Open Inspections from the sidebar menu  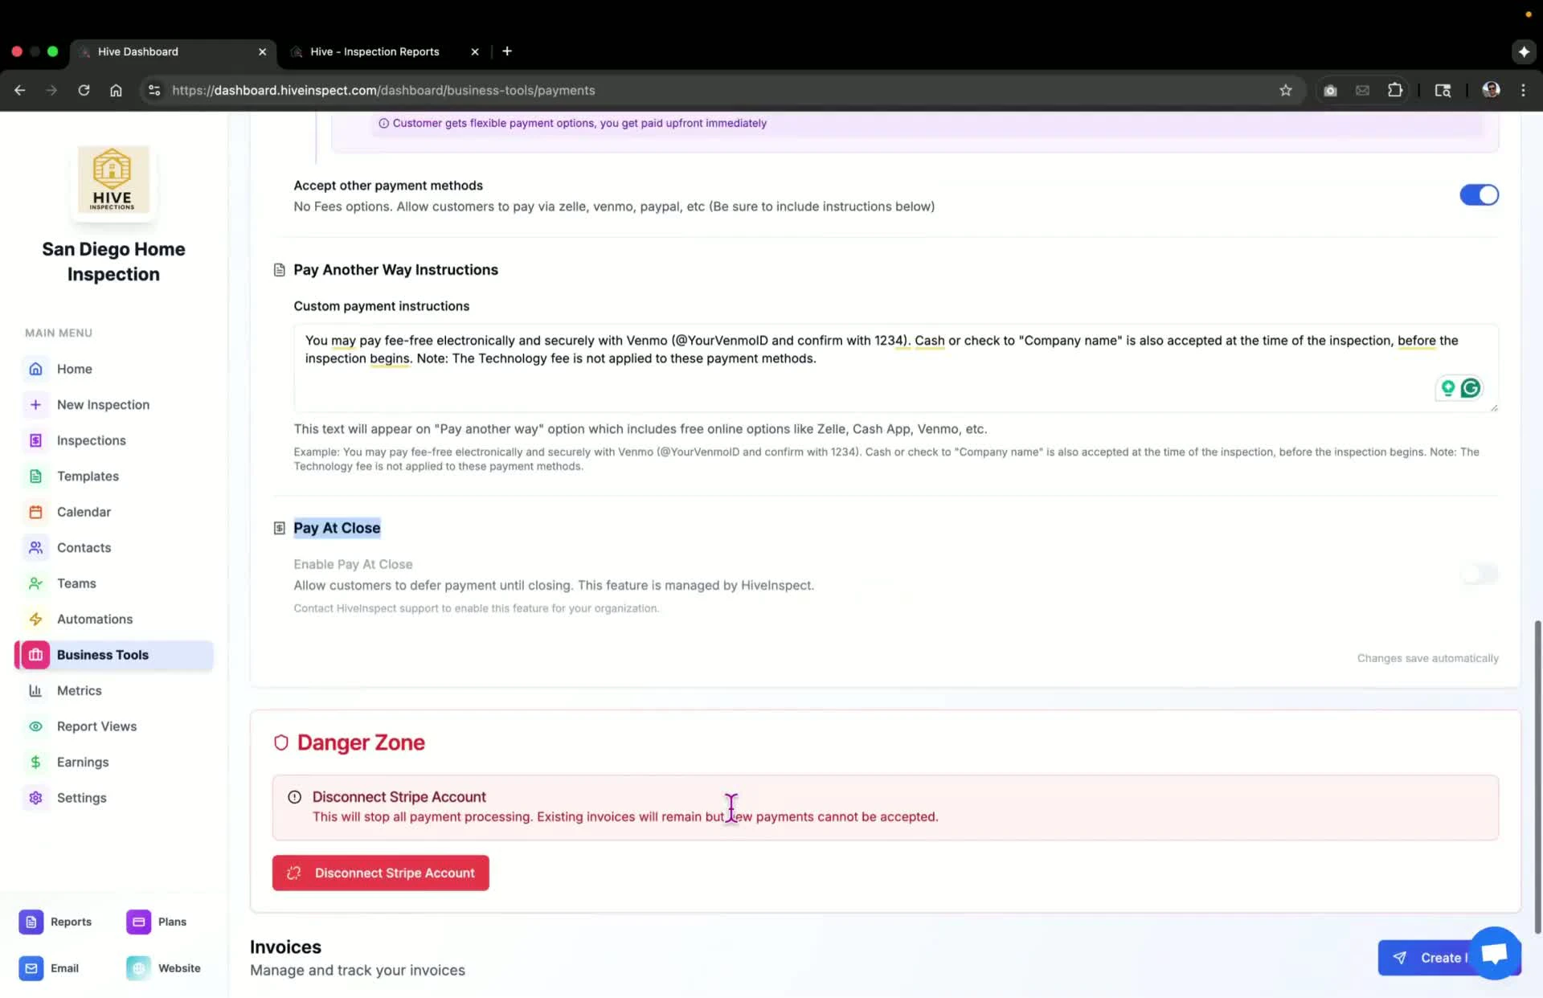91,440
